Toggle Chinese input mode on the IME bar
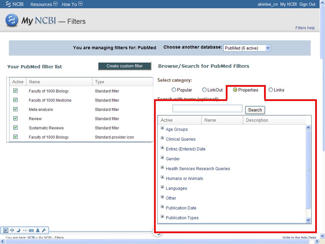Image resolution: width=325 pixels, height=244 pixels. click(12, 230)
